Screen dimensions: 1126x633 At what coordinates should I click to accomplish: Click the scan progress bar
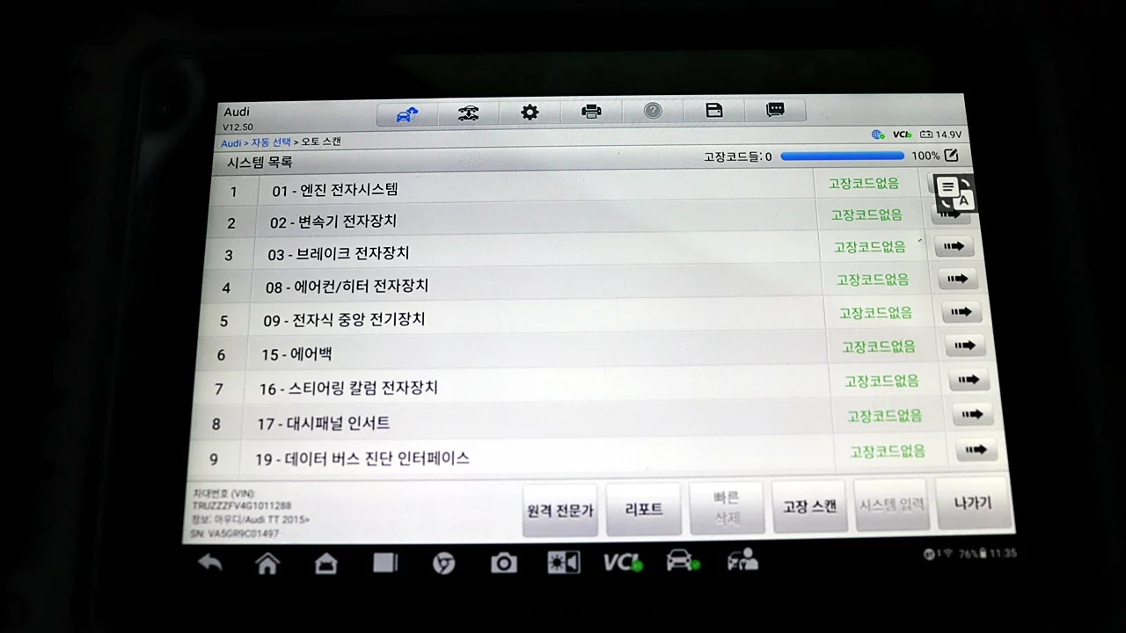click(841, 156)
